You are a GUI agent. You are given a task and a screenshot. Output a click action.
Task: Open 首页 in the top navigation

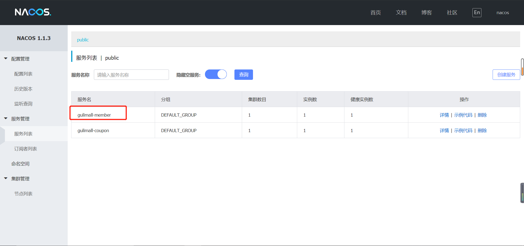[376, 13]
